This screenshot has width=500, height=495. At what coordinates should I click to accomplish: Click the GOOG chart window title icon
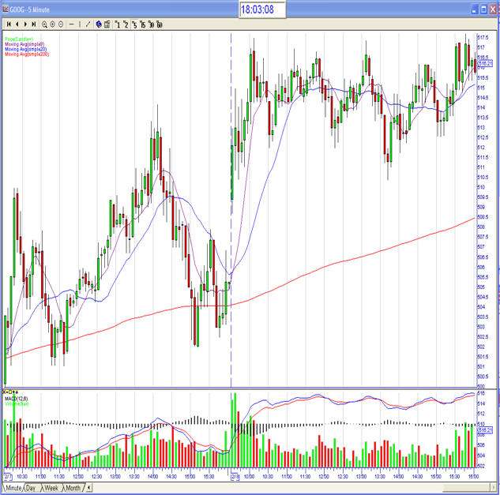pos(6,9)
